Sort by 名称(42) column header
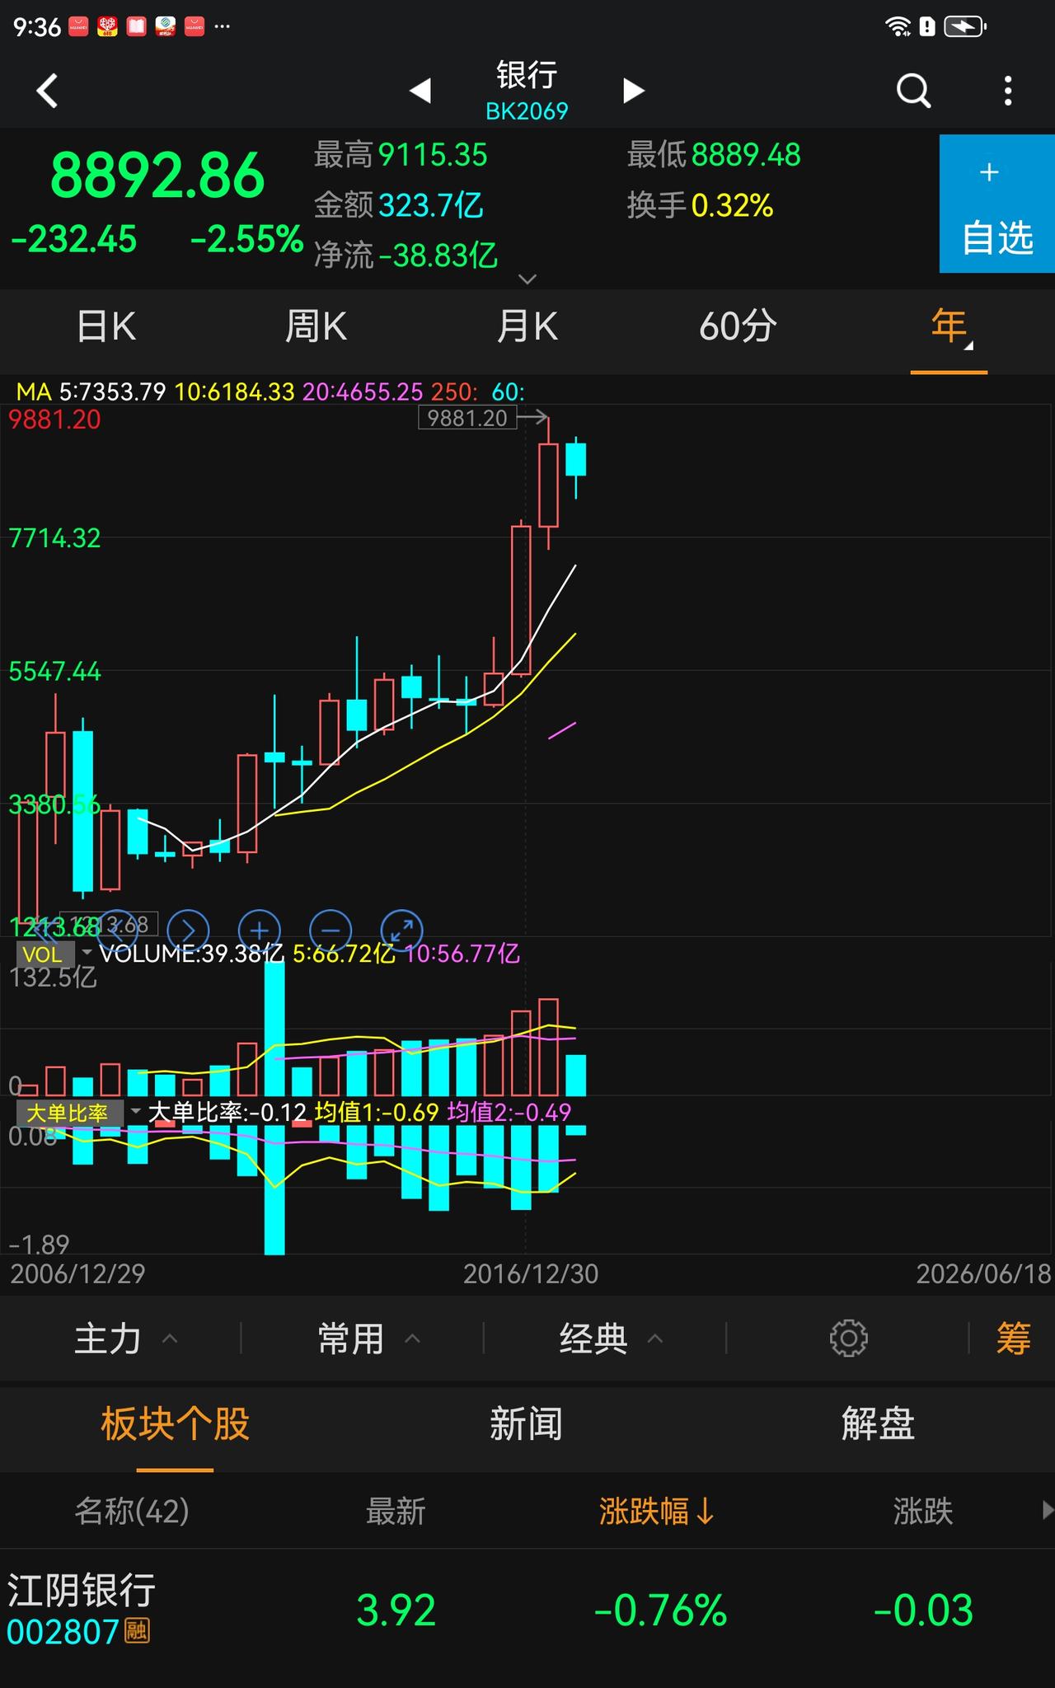Image resolution: width=1055 pixels, height=1688 pixels. 132,1512
